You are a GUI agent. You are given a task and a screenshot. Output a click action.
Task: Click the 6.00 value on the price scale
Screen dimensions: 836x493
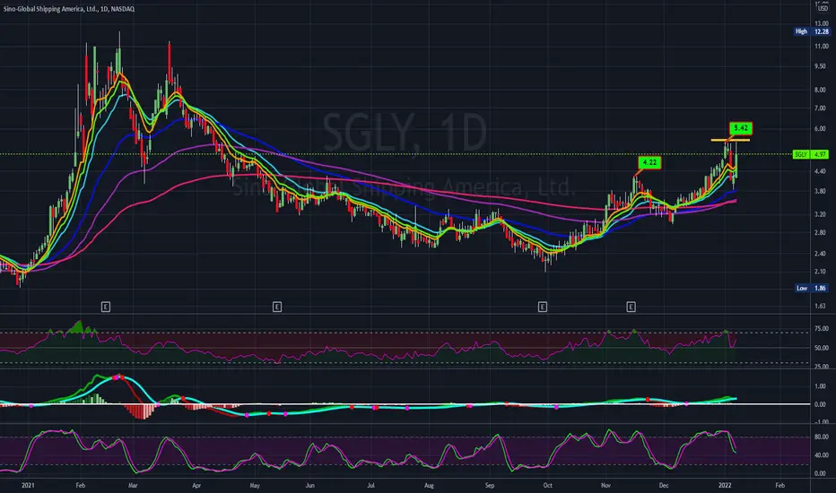[820, 129]
